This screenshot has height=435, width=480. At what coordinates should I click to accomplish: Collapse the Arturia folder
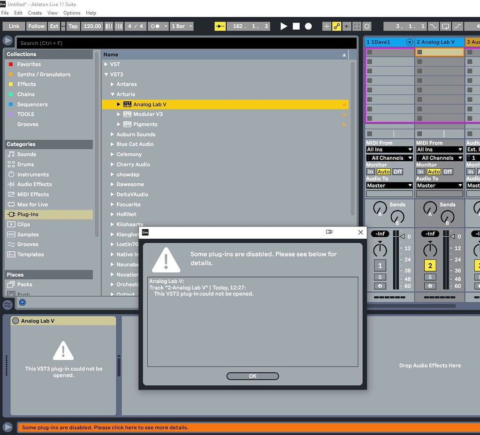(x=113, y=94)
